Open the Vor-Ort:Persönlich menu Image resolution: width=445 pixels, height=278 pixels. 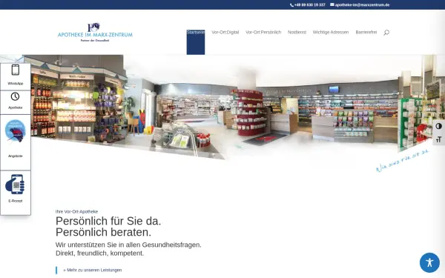pos(263,33)
